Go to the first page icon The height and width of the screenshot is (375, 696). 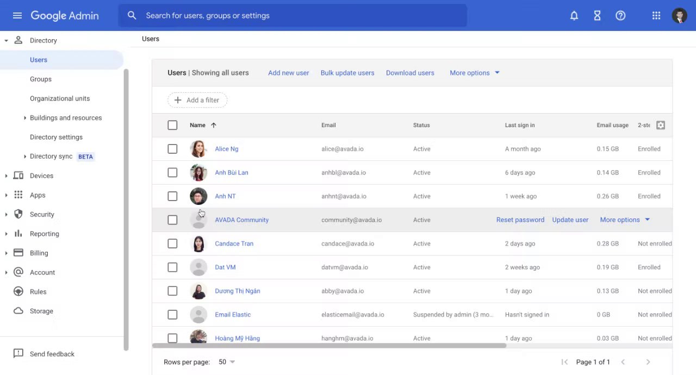pyautogui.click(x=564, y=362)
